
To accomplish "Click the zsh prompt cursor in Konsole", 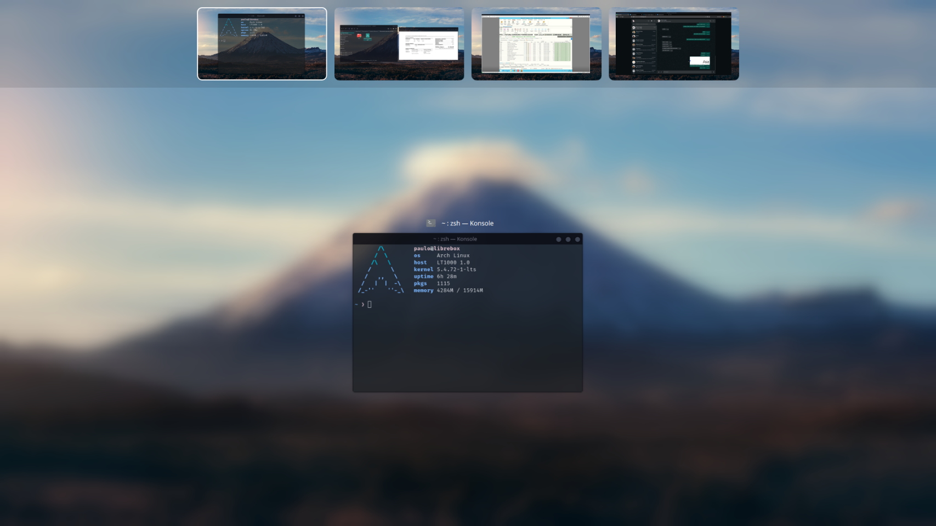I will pos(370,305).
